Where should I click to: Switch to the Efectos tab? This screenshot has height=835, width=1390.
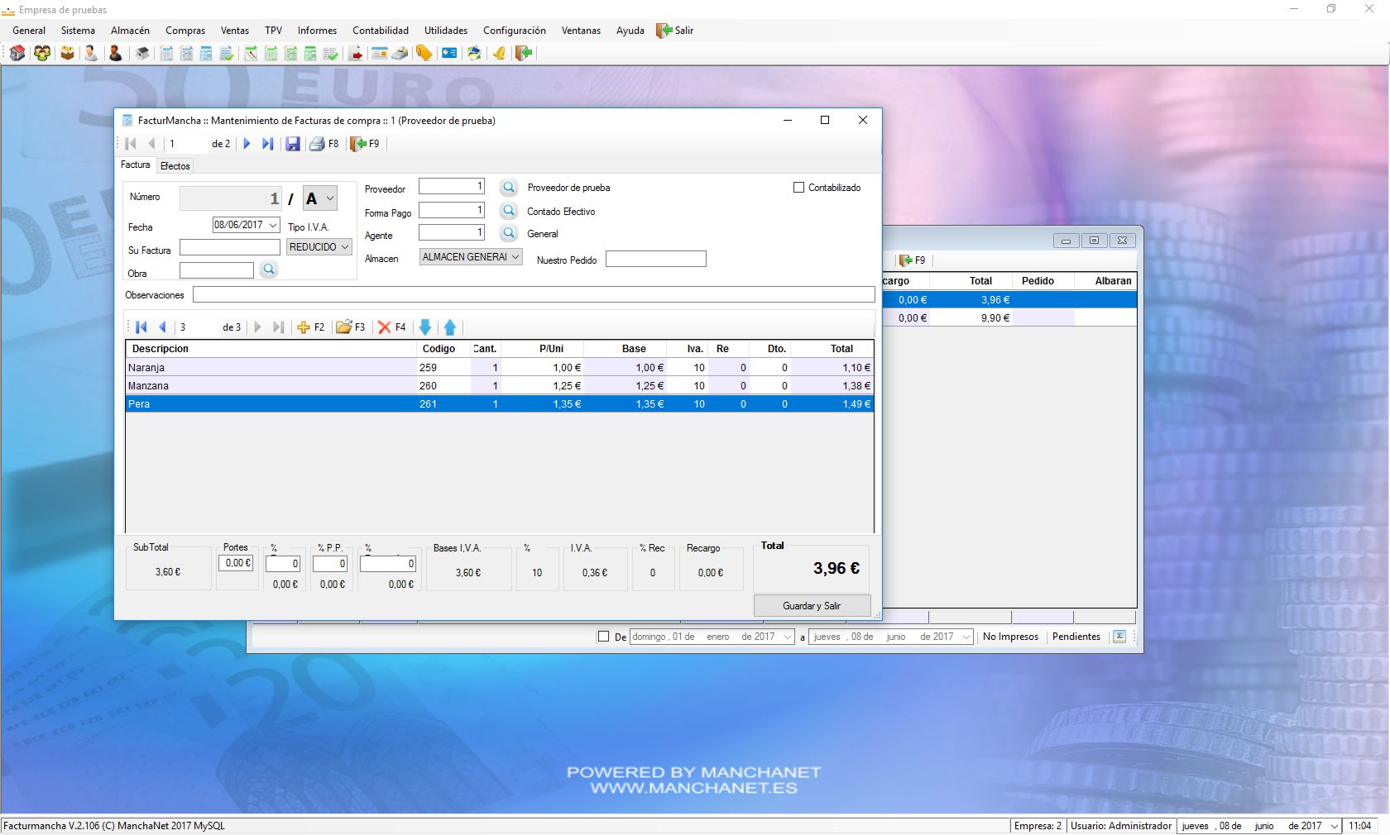(x=175, y=166)
